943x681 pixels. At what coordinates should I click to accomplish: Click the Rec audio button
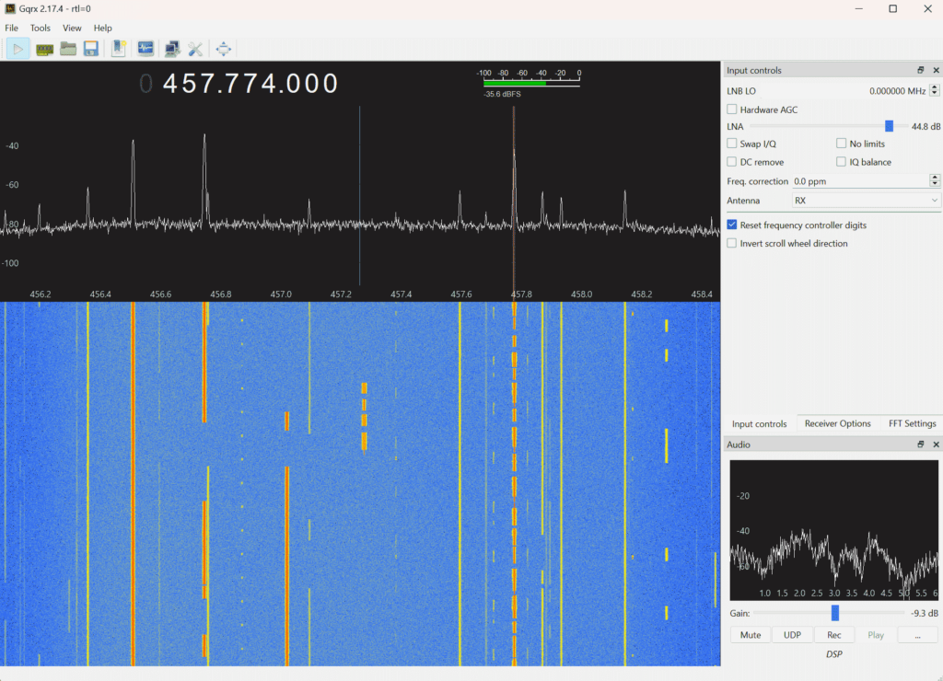click(833, 635)
